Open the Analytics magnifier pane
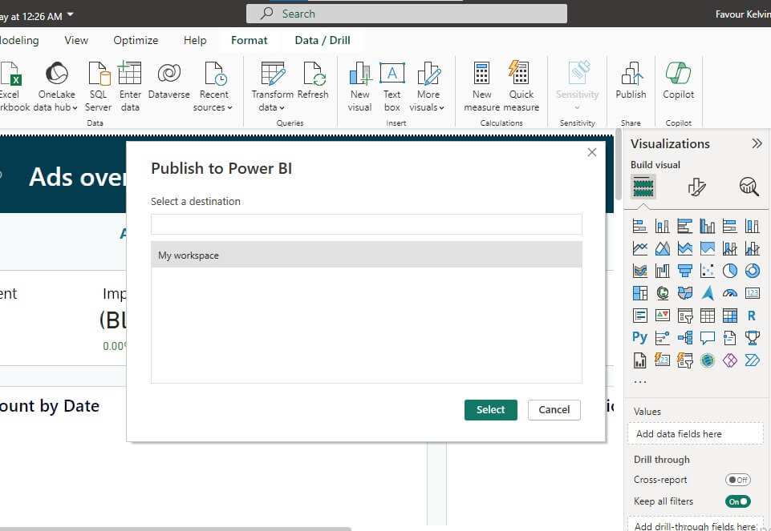771x531 pixels. point(749,187)
